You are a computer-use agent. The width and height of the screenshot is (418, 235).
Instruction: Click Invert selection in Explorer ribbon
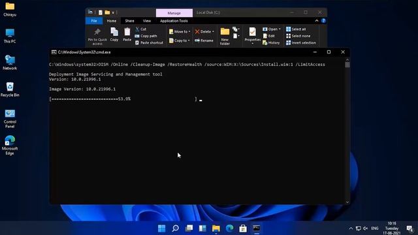[301, 42]
